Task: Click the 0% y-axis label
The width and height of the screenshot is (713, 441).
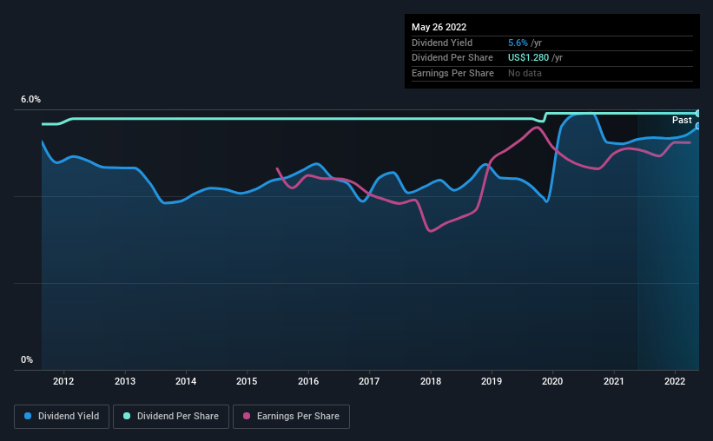Action: pyautogui.click(x=27, y=359)
